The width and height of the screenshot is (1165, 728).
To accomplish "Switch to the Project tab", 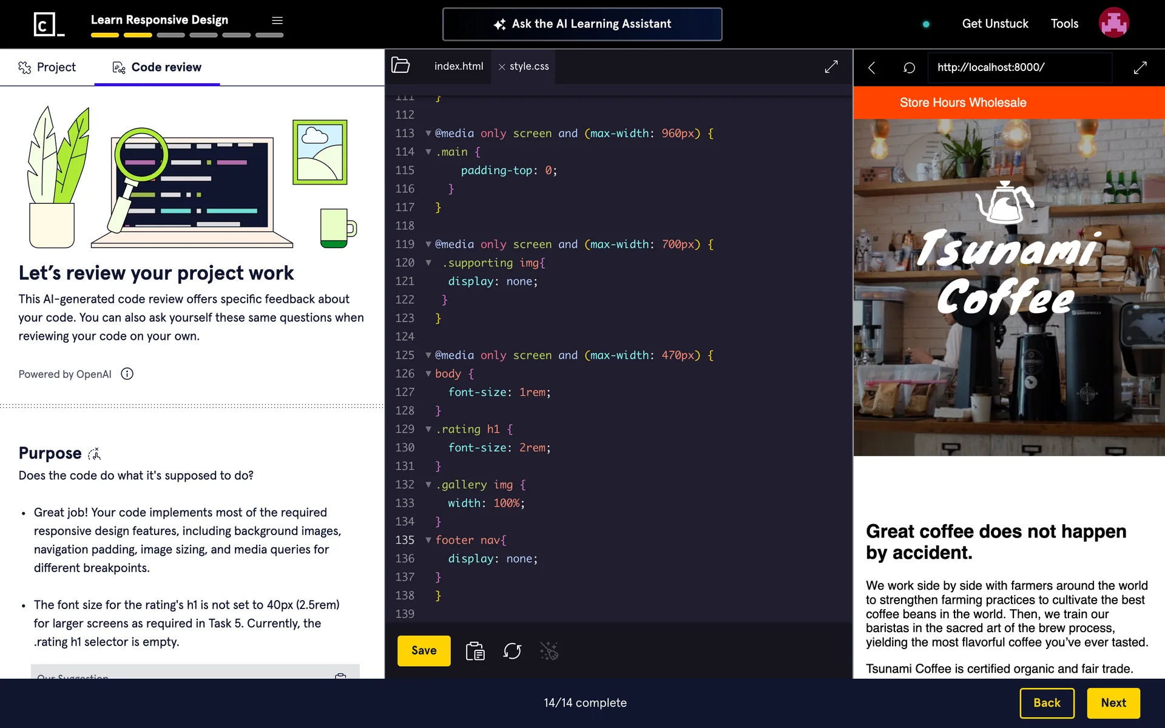I will click(x=47, y=67).
